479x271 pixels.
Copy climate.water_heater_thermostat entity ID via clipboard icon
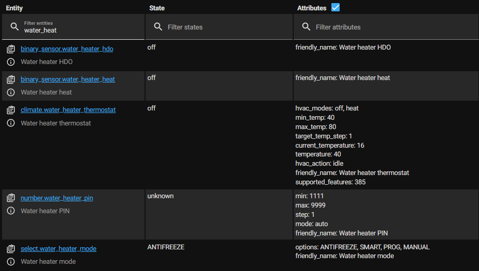tap(11, 110)
